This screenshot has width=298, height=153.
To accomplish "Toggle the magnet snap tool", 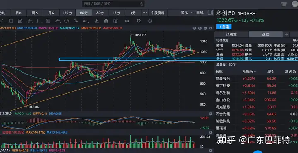I will [106, 21].
